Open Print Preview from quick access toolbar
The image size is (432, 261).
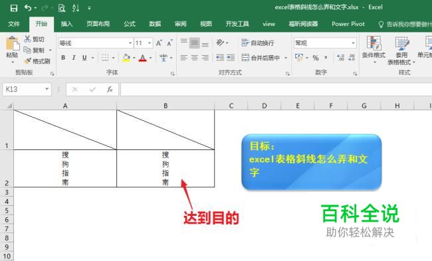click(61, 8)
